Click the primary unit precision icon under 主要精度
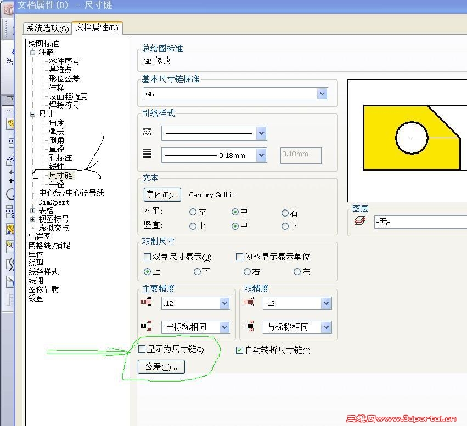The height and width of the screenshot is (426, 467). click(147, 302)
